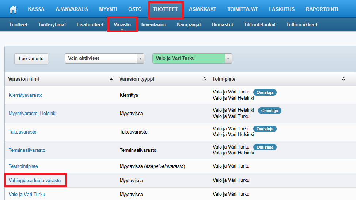
Task: Sort the Toimipiste column
Action: click(344, 79)
